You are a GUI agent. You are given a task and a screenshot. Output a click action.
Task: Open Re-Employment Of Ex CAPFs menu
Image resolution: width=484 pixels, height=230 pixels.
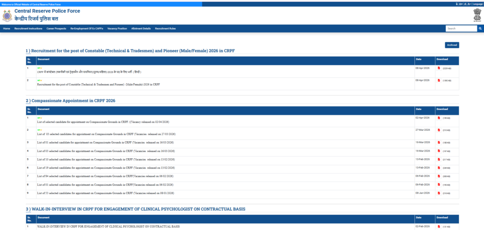click(x=86, y=28)
